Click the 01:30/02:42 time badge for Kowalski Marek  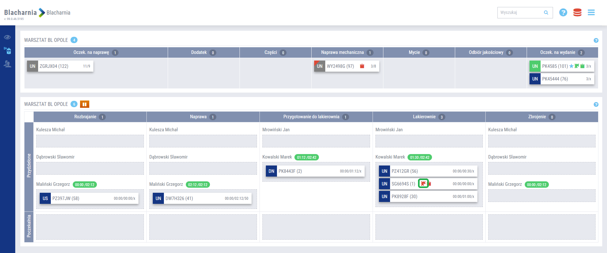coord(419,157)
